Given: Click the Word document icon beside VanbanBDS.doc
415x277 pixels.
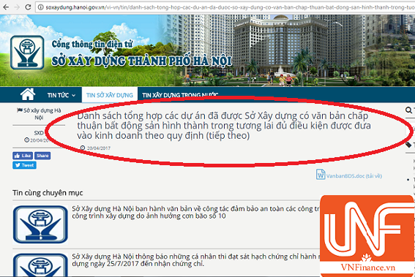Looking at the screenshot, I should click(321, 175).
